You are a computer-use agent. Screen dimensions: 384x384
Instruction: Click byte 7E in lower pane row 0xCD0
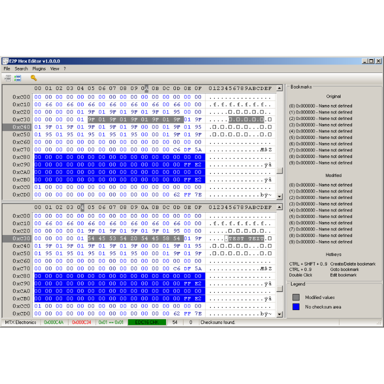198,313
